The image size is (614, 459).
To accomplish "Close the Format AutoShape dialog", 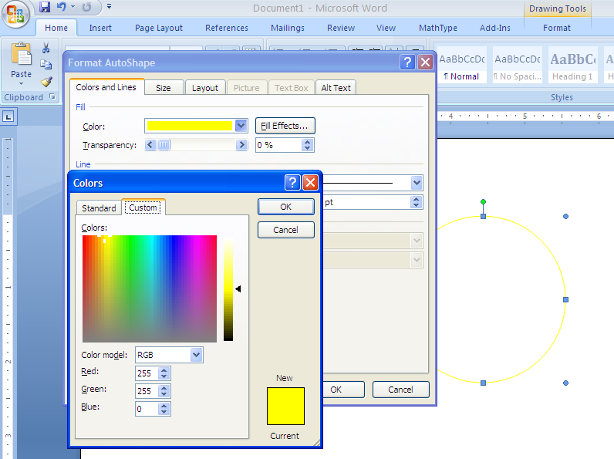I will [x=425, y=62].
